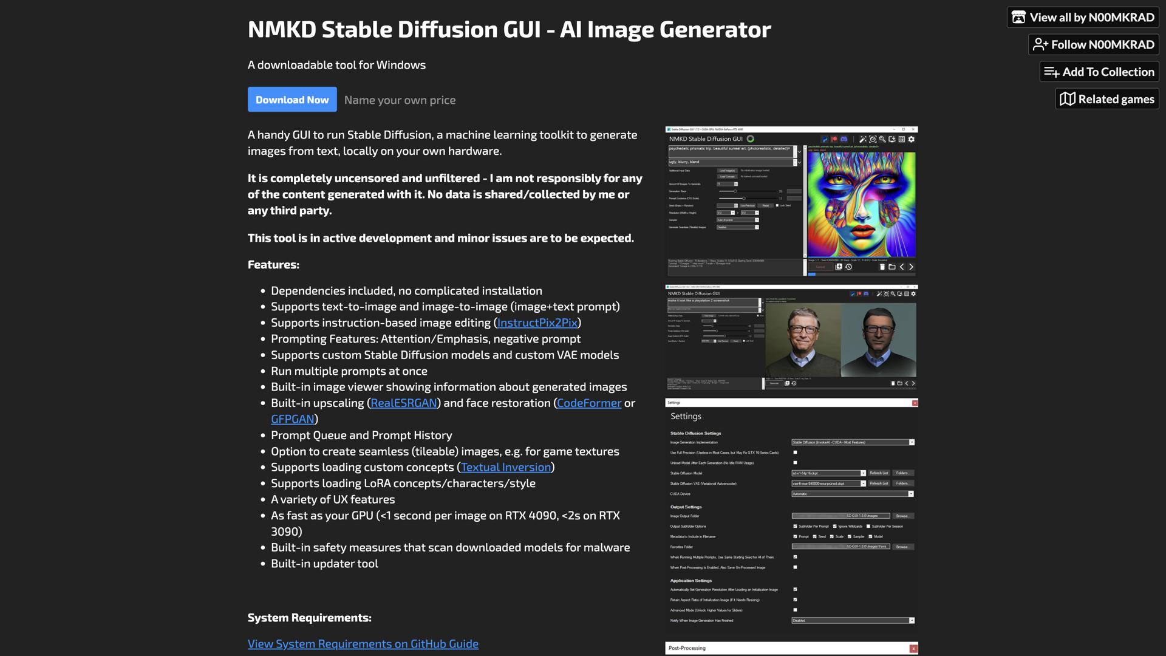Screen dimensions: 1166x656
Task: Open the face restoration icon in toolbar
Action: (x=873, y=140)
